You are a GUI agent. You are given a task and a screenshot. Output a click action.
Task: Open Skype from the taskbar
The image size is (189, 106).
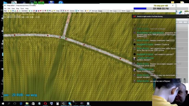coord(70,103)
